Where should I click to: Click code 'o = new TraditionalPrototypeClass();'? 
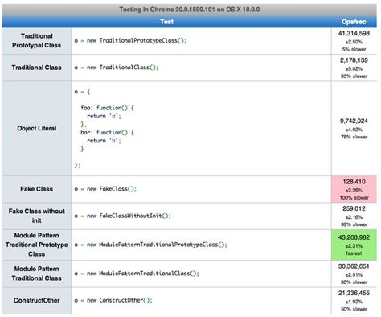[130, 41]
